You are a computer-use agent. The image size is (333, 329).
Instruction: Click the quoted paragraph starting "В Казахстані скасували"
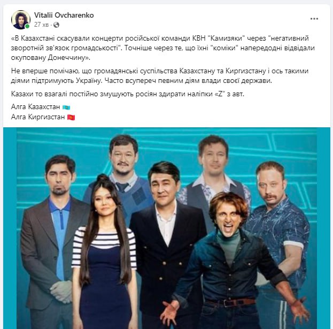click(x=163, y=48)
